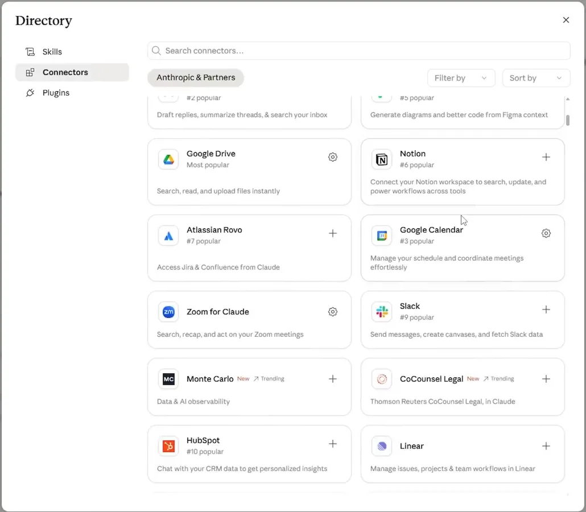This screenshot has height=512, width=586.
Task: Open the Monte Carlo card title
Action: (210, 379)
